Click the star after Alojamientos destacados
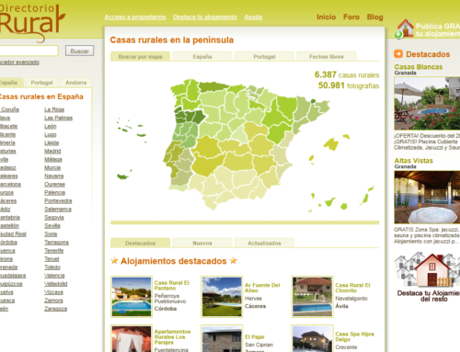 coord(234,260)
